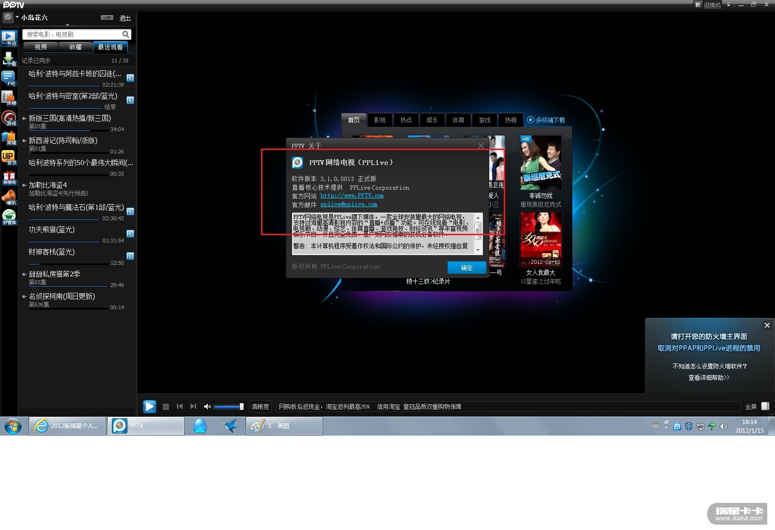Open the 娱乐 tab
Viewport: 775px width, 530px height.
[x=432, y=120]
